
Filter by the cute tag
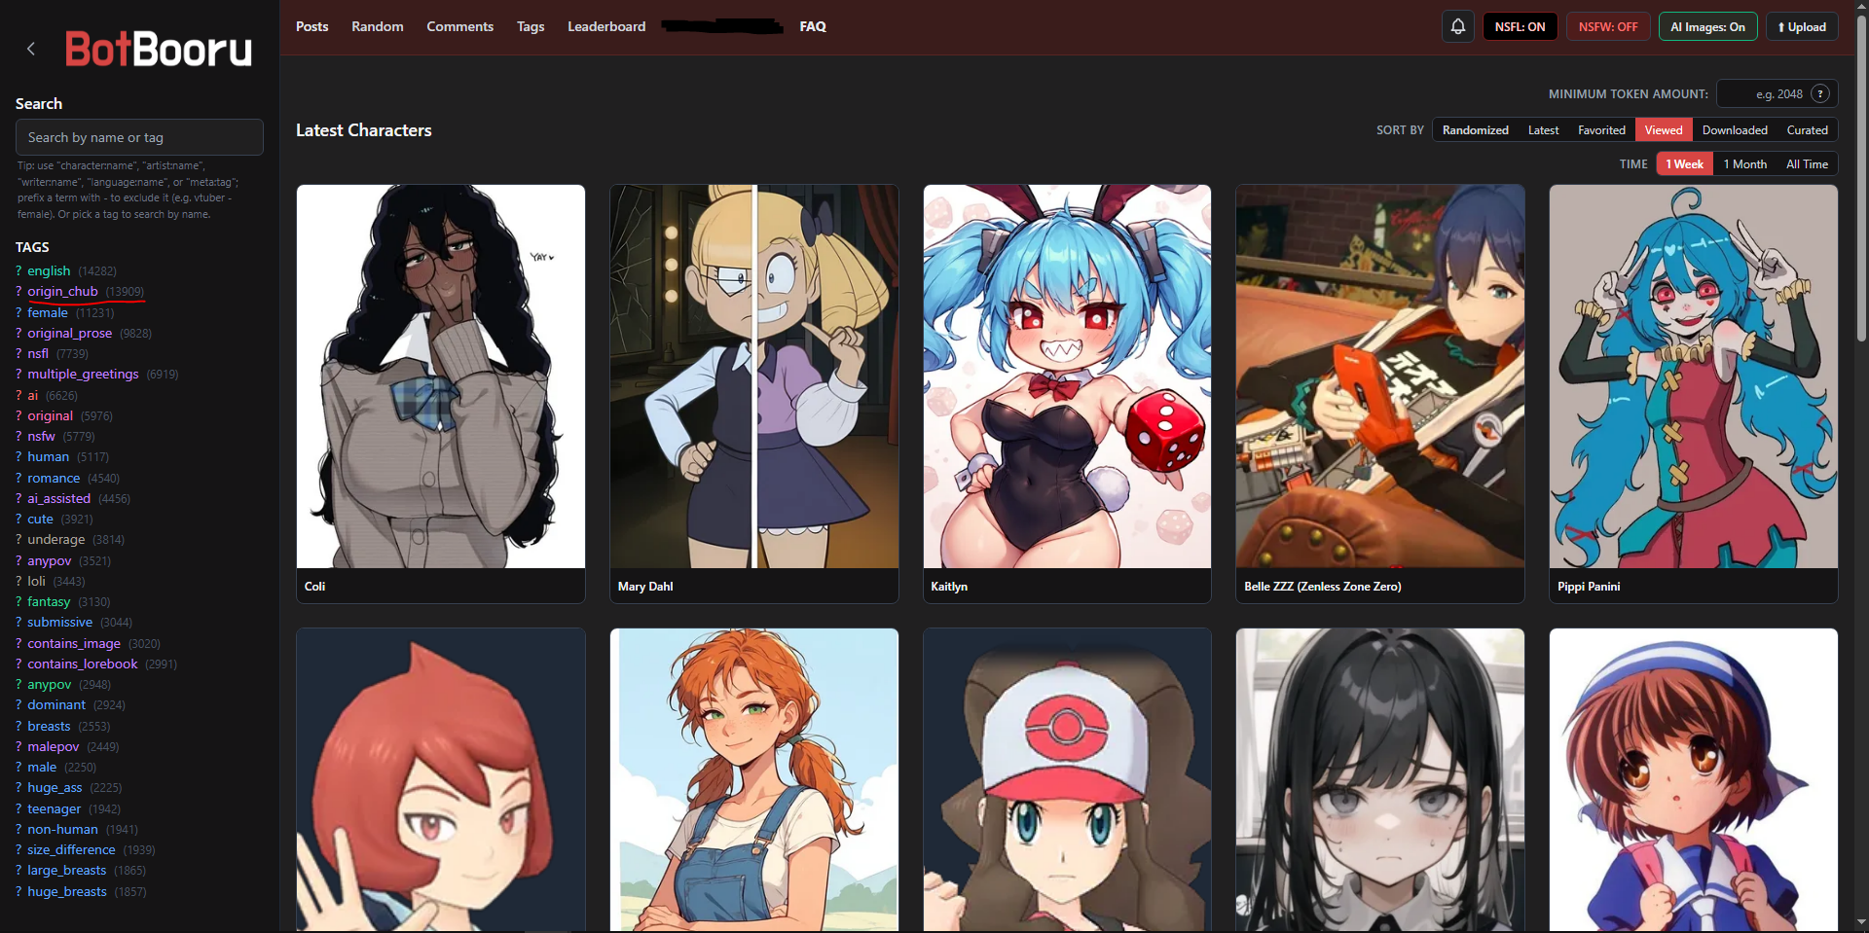click(x=40, y=519)
